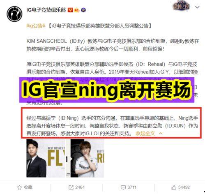
Task: Click the comment count 3711
Action: 132,187
